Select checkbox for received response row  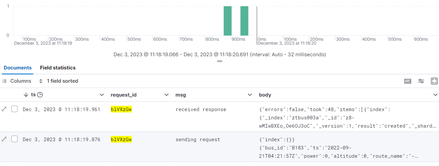(x=14, y=109)
